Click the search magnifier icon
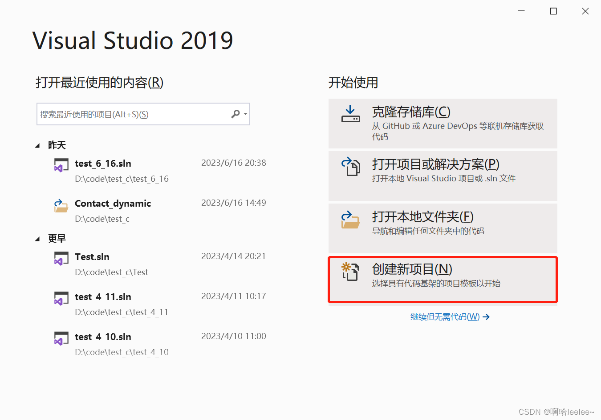Screen dimensions: 601x420 [236, 114]
